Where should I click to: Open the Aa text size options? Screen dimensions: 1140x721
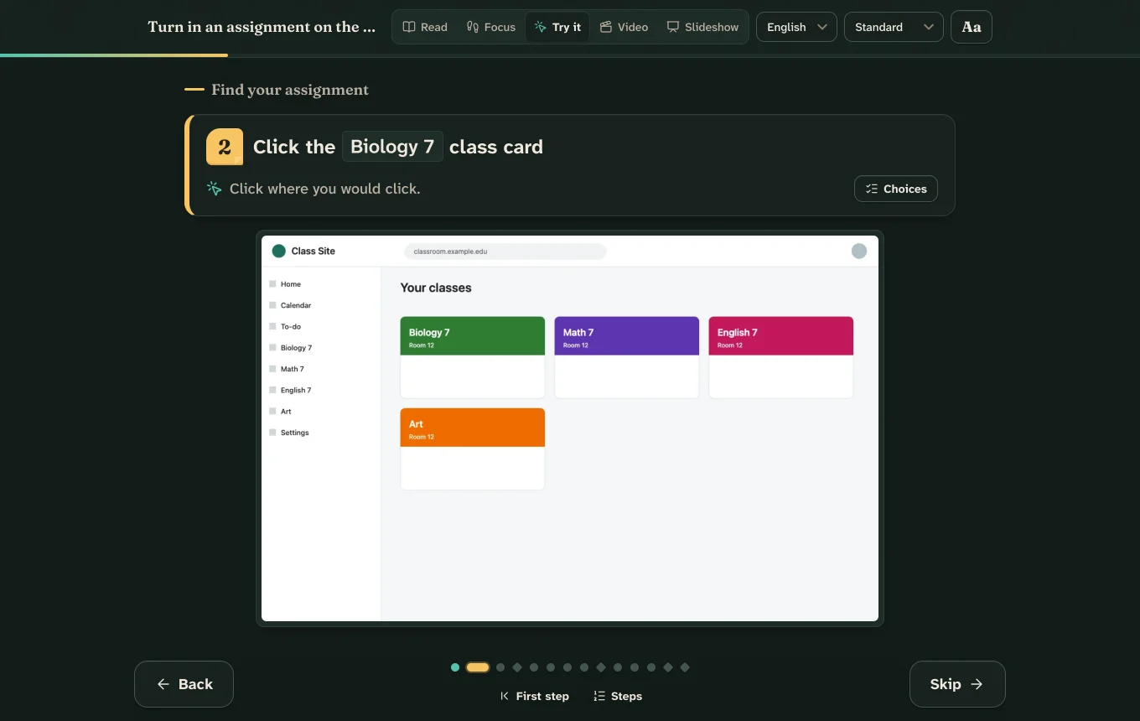972,27
